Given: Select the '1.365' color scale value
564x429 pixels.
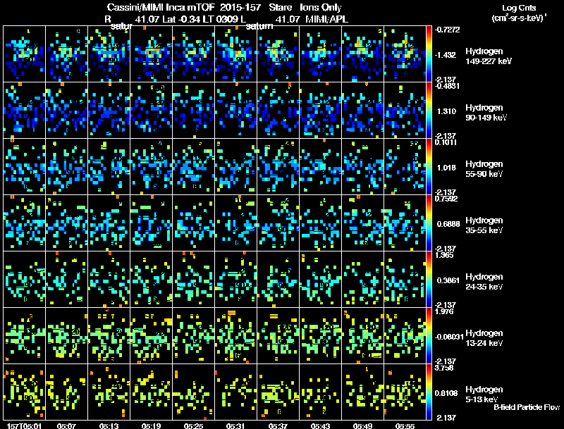Looking at the screenshot, I should tap(443, 255).
